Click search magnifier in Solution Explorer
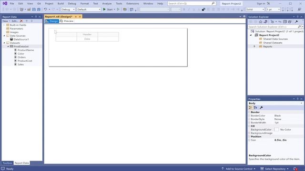This screenshot has height=171, width=305. pos(299,27)
